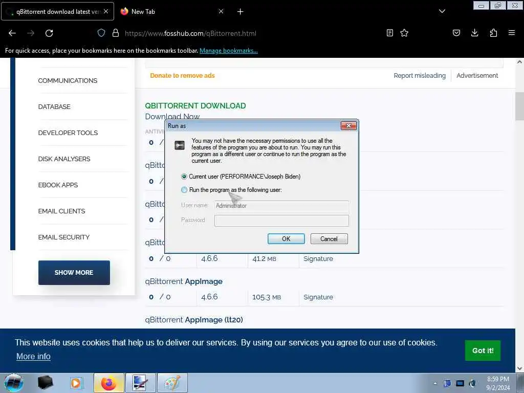The image size is (524, 393).
Task: Bookmark this page with the star icon
Action: click(404, 33)
